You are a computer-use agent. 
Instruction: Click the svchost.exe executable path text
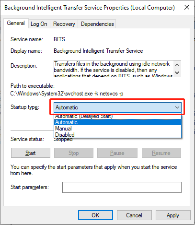(x=67, y=94)
